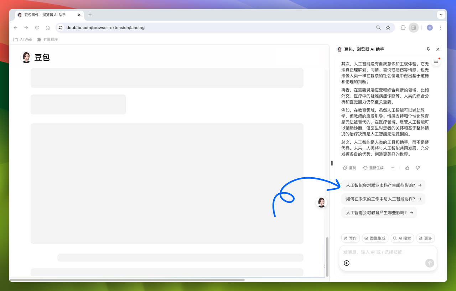Viewport: 456px width, 291px height.
Task: Click the message input field 发消息
Action: click(x=388, y=252)
